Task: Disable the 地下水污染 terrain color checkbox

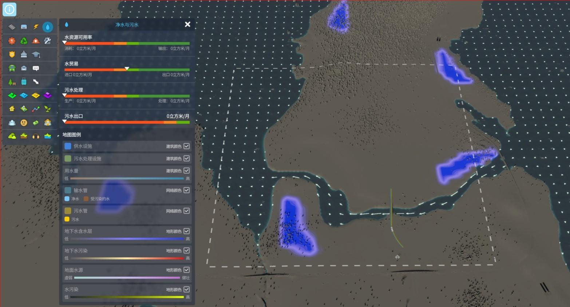Action: point(186,250)
